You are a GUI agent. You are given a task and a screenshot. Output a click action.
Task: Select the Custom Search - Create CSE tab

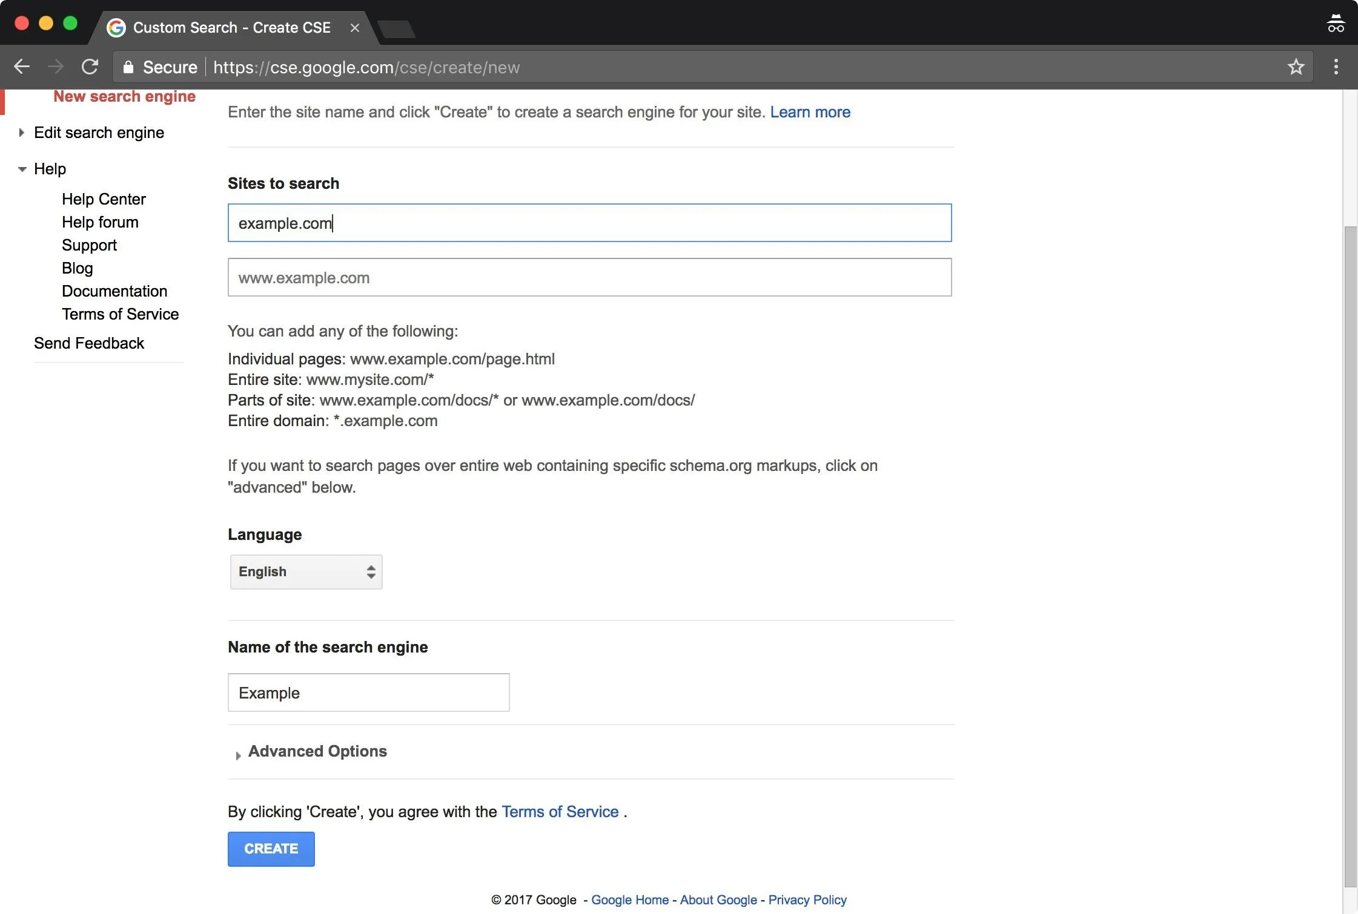(232, 28)
